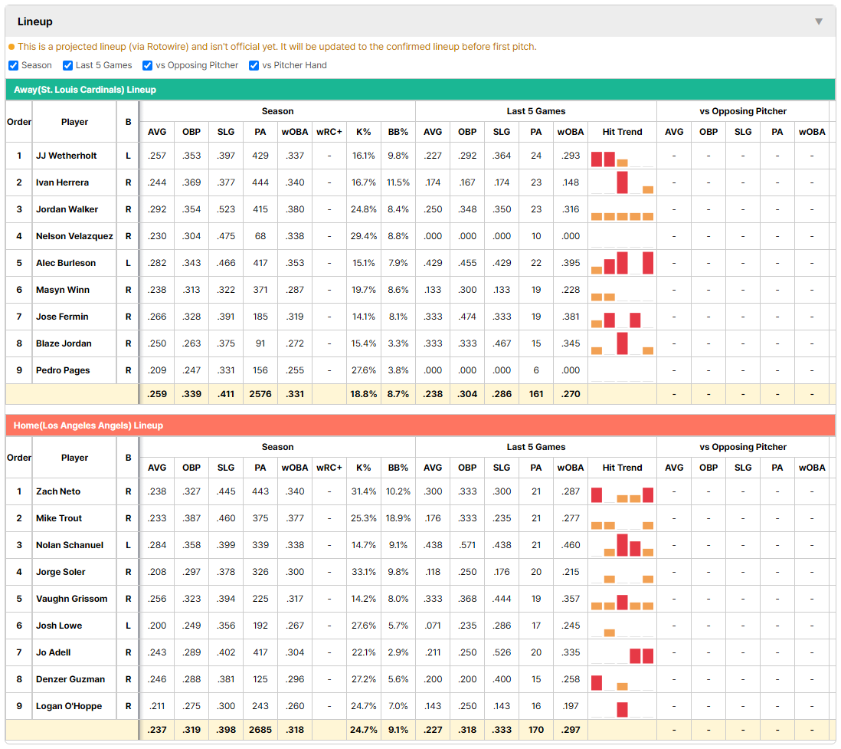Screen dimensions: 841x749
Task: Click Jordan Walker's hit trend bars
Action: (622, 216)
